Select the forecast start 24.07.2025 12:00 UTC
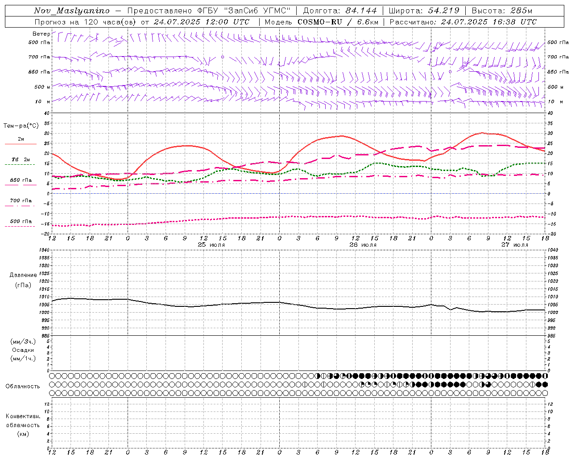 [202, 22]
